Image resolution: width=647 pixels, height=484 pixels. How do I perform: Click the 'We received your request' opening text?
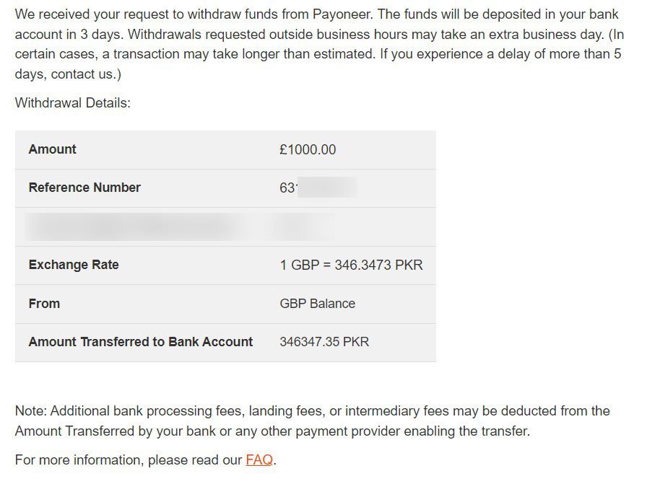88,14
